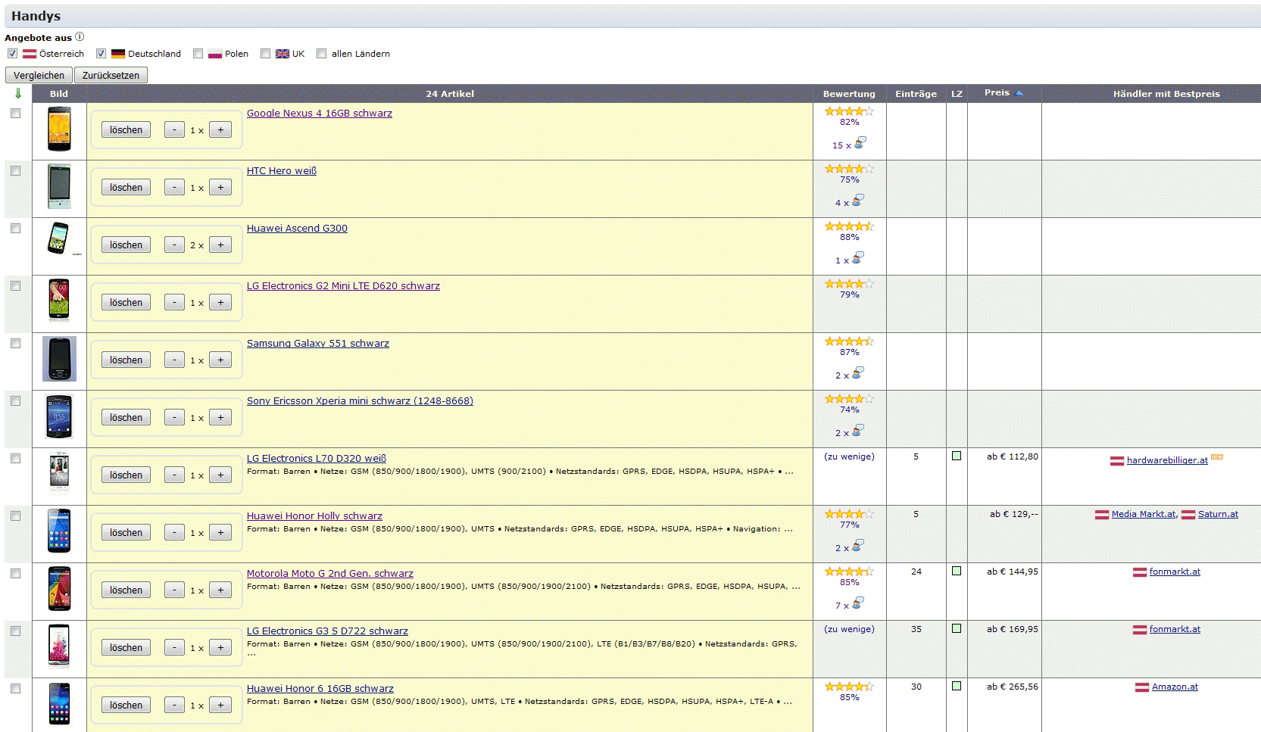Open Samsung Galaxy 551 product thumbnail
The width and height of the screenshot is (1261, 732).
pyautogui.click(x=59, y=359)
